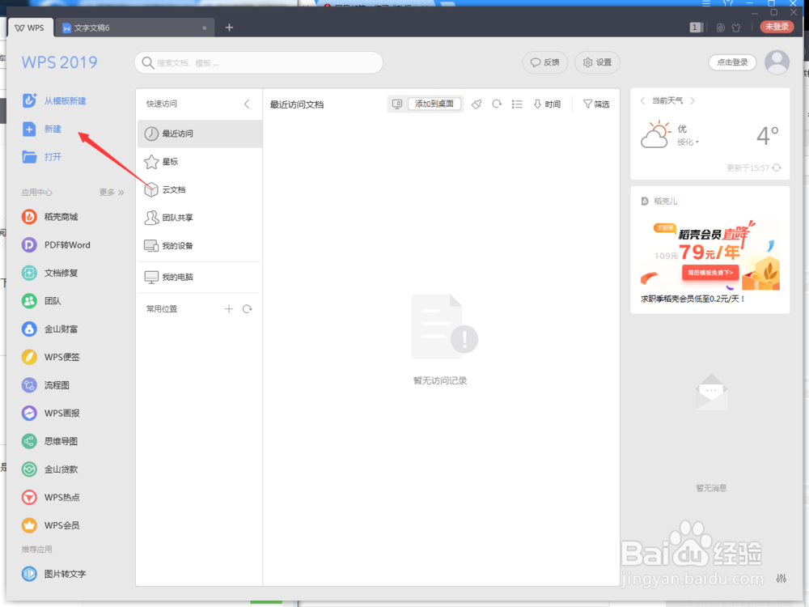
Task: Collapse the 快速访问 panel chevron
Action: point(247,104)
